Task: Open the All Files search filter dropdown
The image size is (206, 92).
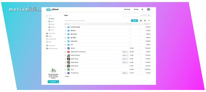Action: 143,15
